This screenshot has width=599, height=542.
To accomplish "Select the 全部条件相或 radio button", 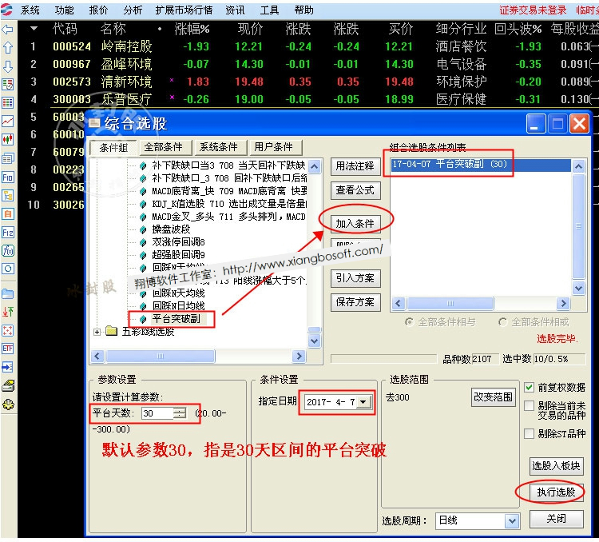I will coord(502,322).
